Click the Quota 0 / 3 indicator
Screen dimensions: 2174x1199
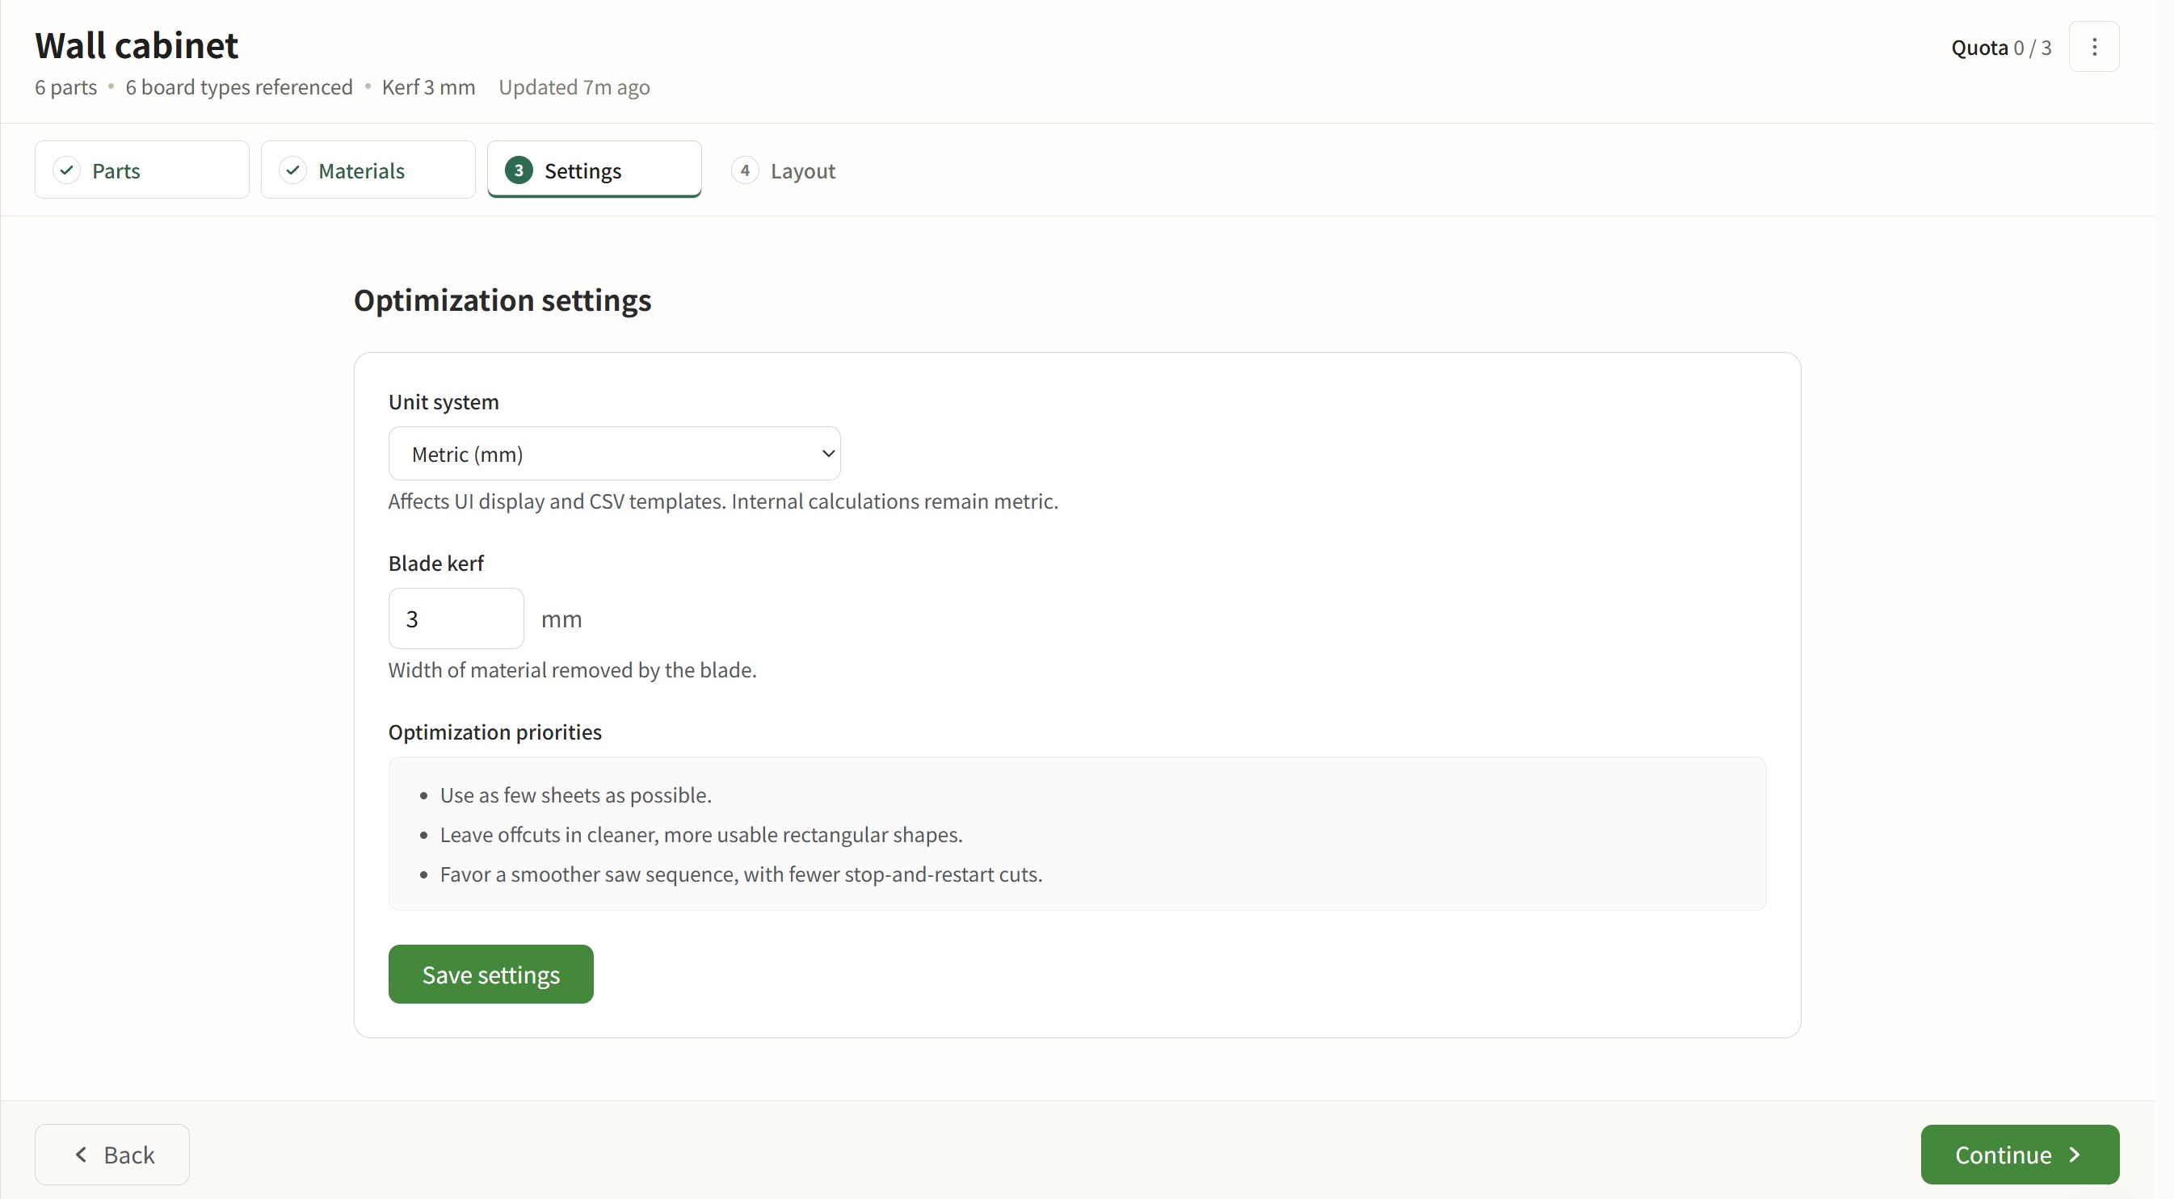click(x=2000, y=47)
